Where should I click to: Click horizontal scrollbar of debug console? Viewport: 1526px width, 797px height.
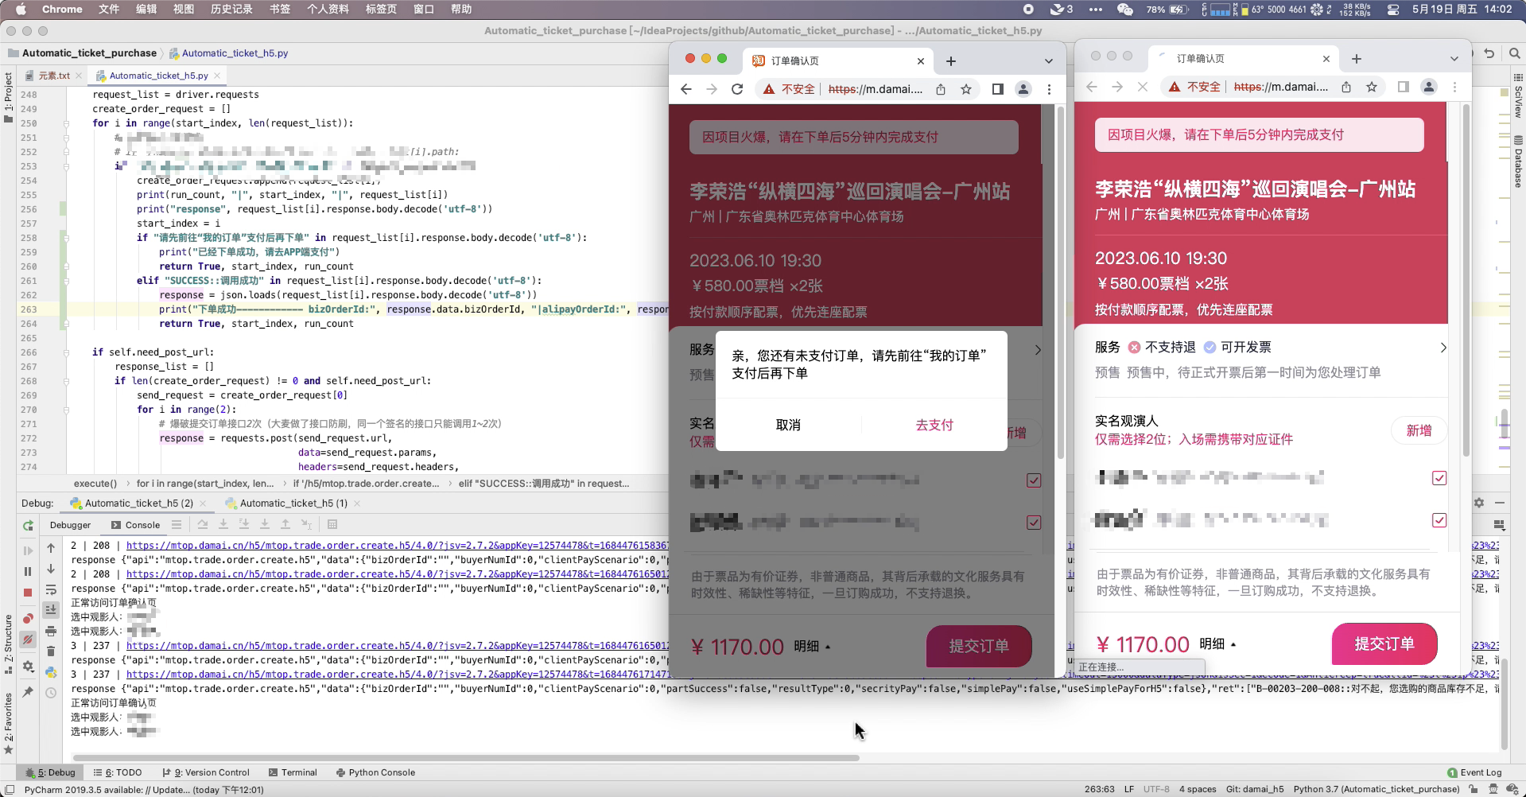(466, 757)
